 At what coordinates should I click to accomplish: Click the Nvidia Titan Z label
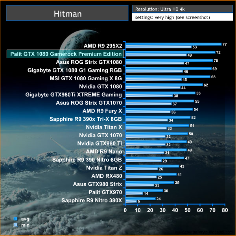click(x=104, y=168)
